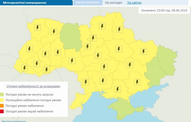
Task: Click the thunderstorm icon on Chernihiv region
Action: 102,27
